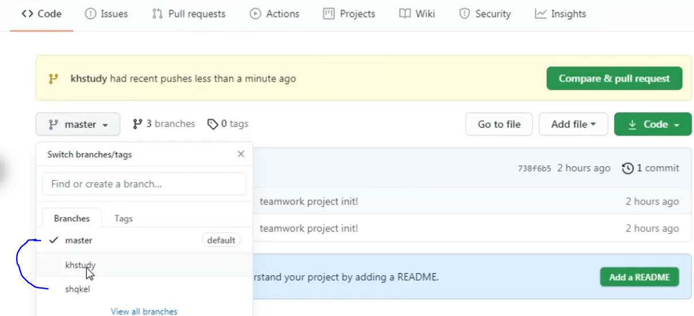Click the default badge on master
Image resolution: width=694 pixels, height=316 pixels.
point(221,240)
